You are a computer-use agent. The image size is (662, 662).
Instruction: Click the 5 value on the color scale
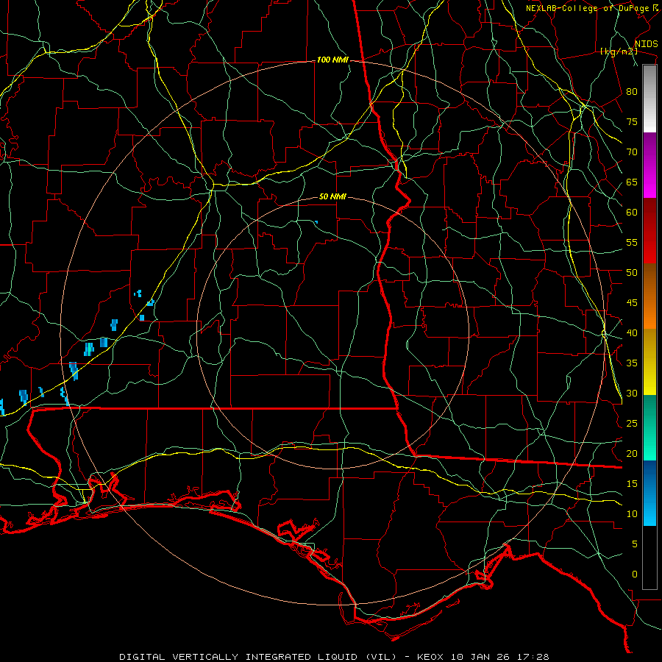pyautogui.click(x=635, y=544)
